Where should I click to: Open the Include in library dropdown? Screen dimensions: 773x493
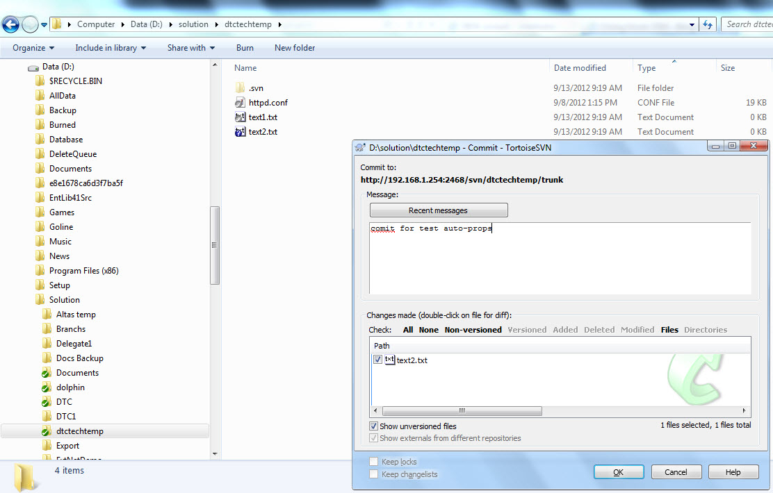[111, 48]
